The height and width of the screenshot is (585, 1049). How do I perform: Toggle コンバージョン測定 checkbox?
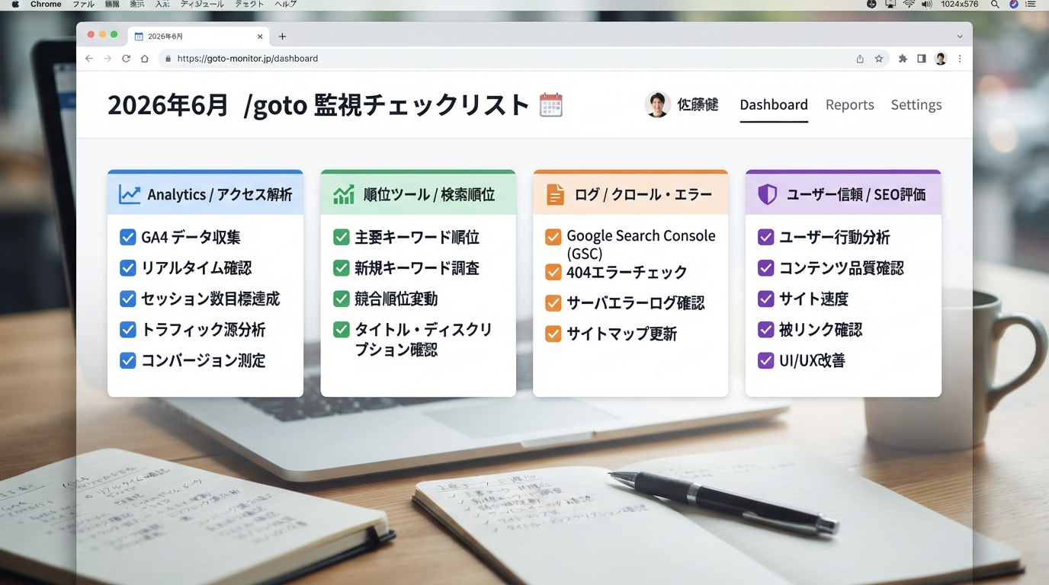[128, 360]
